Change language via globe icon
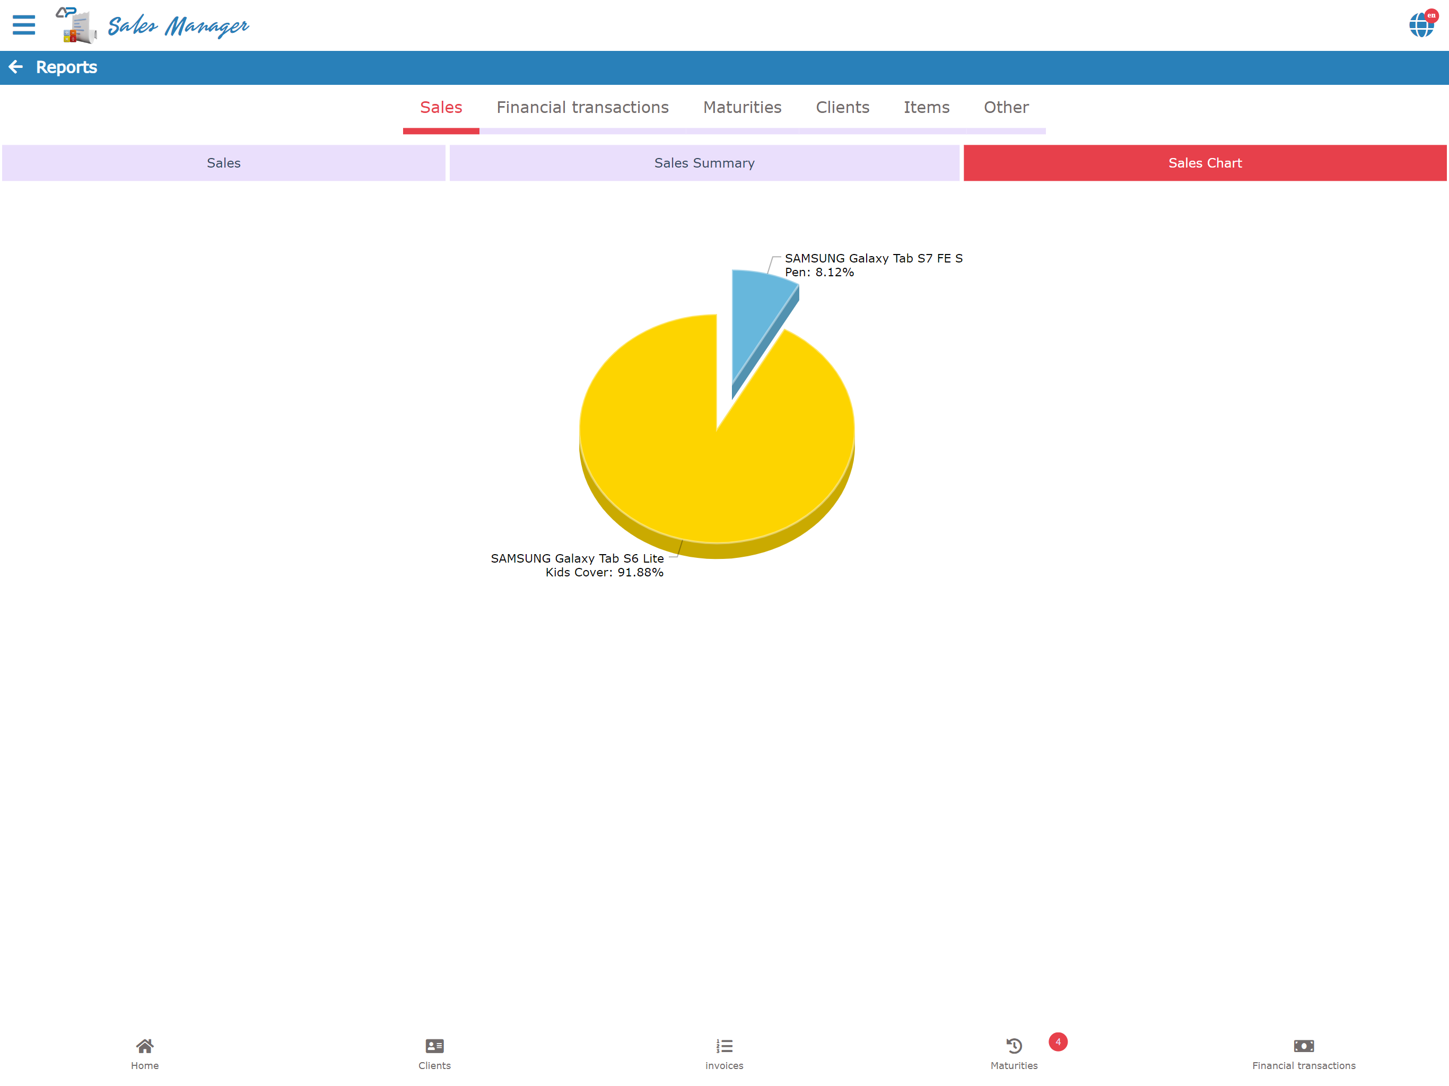The image size is (1449, 1086). 1421,24
